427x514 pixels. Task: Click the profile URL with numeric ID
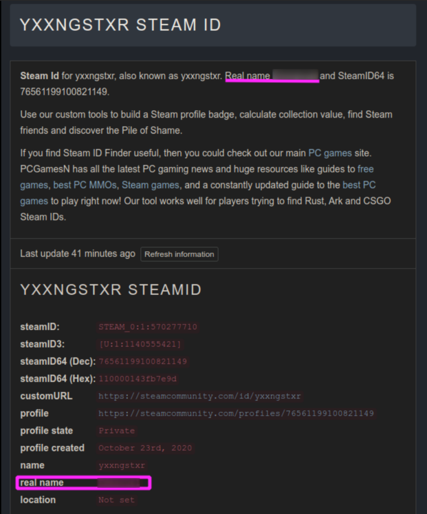pyautogui.click(x=236, y=414)
